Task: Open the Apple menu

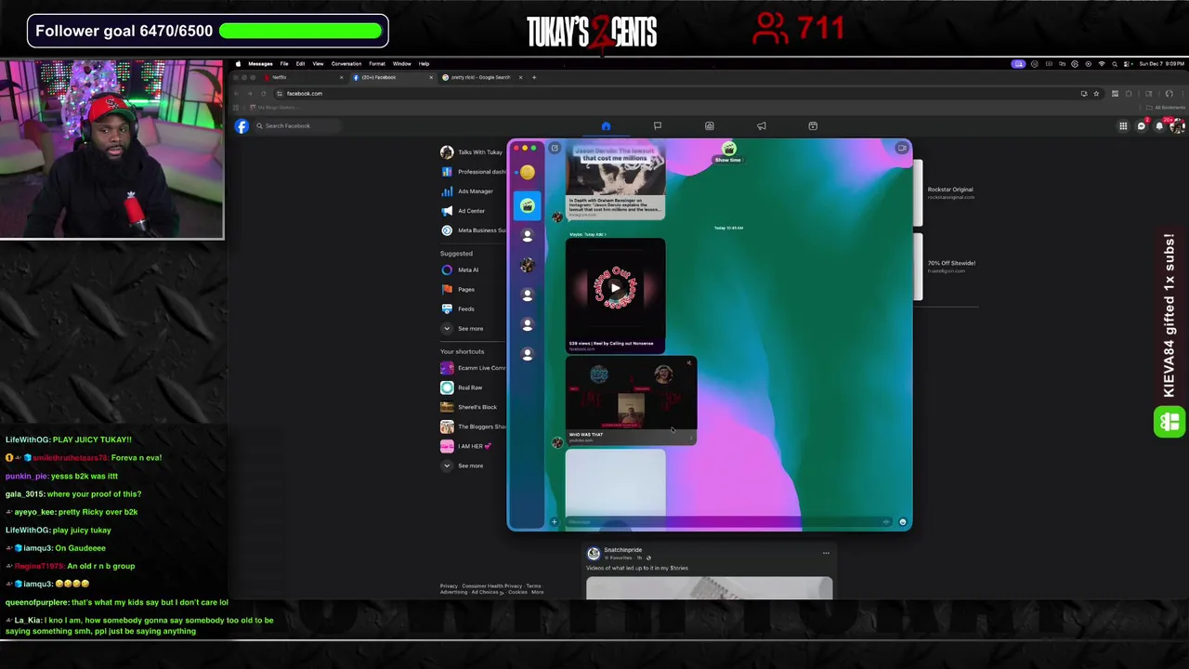Action: pyautogui.click(x=238, y=64)
